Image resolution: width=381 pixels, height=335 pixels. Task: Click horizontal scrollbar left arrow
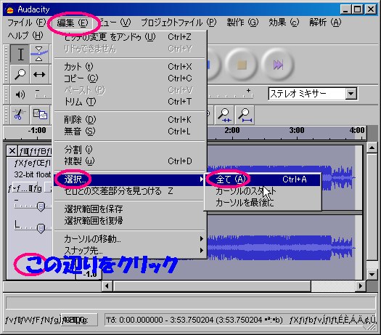click(x=107, y=286)
